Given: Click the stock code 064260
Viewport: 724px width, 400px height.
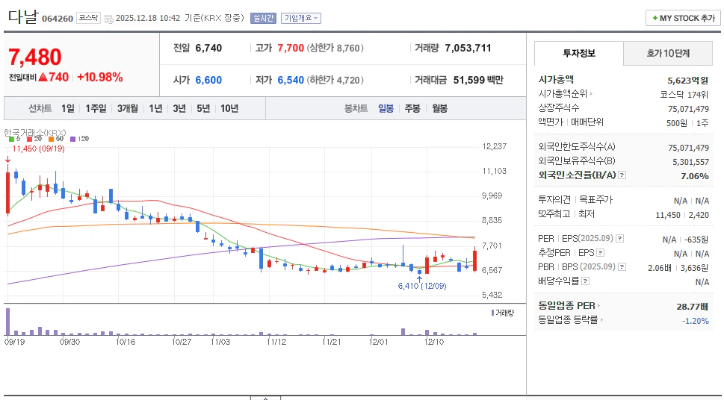Looking at the screenshot, I should (x=58, y=19).
